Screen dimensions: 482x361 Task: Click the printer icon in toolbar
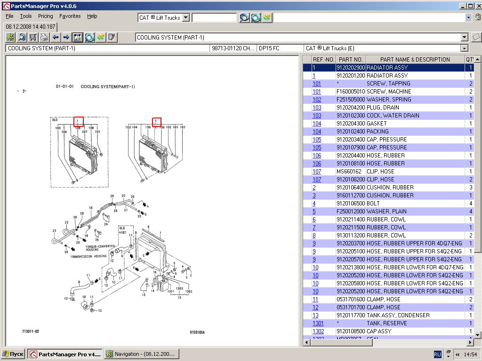(44, 37)
